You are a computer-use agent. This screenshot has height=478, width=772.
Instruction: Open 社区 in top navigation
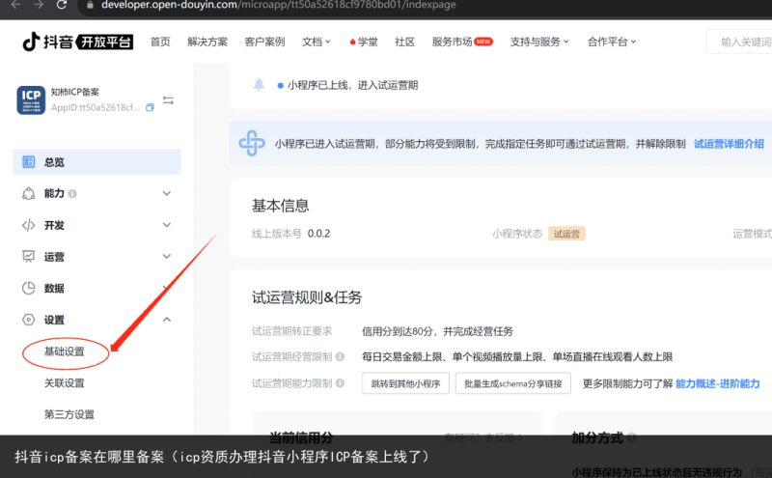[404, 42]
